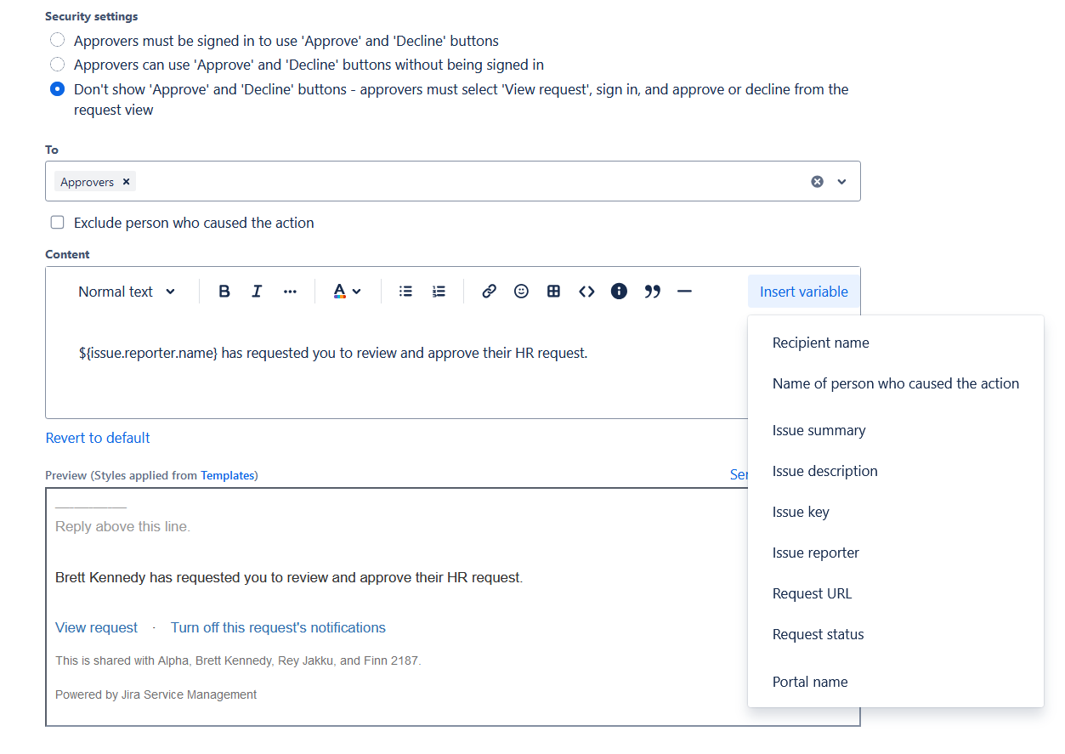Screen dimensions: 1065x754
Task: Open the Templates link in preview header
Action: (x=228, y=476)
